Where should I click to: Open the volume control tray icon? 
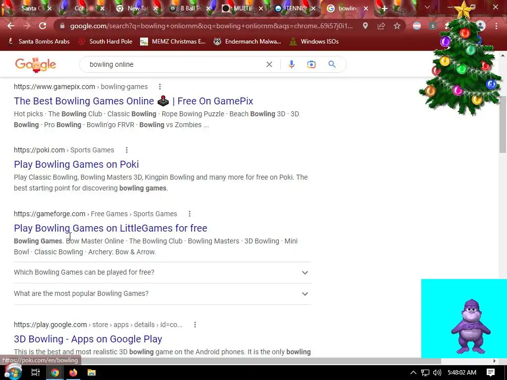point(437,373)
